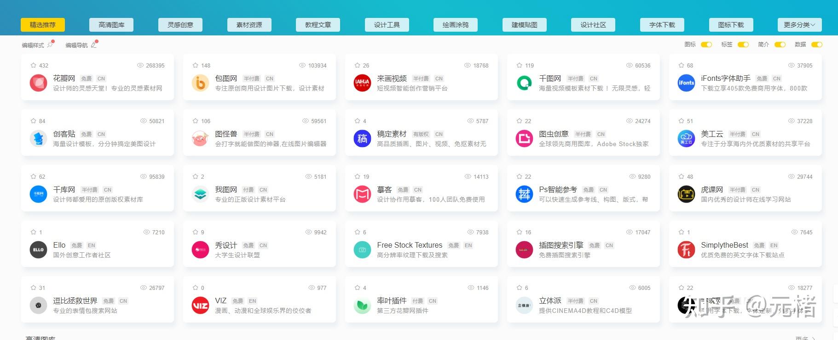The width and height of the screenshot is (838, 340).
Task: Open the Free Stock Textures title link
Action: click(x=410, y=245)
